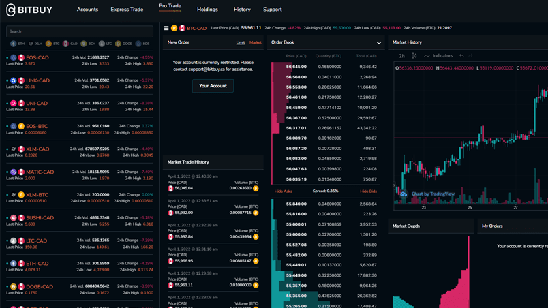
Task: Open the chart Indicators menu
Action: (438, 55)
